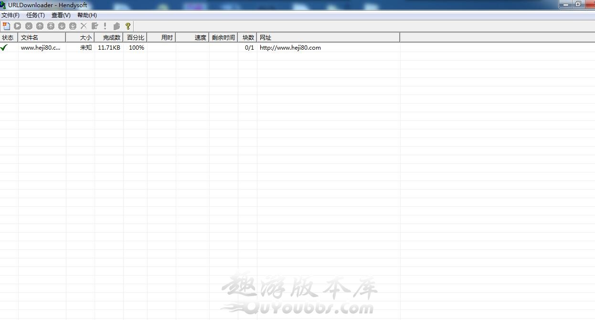Move task to bottom using toolbar icon
Screen dimensions: 595x320
(73, 26)
